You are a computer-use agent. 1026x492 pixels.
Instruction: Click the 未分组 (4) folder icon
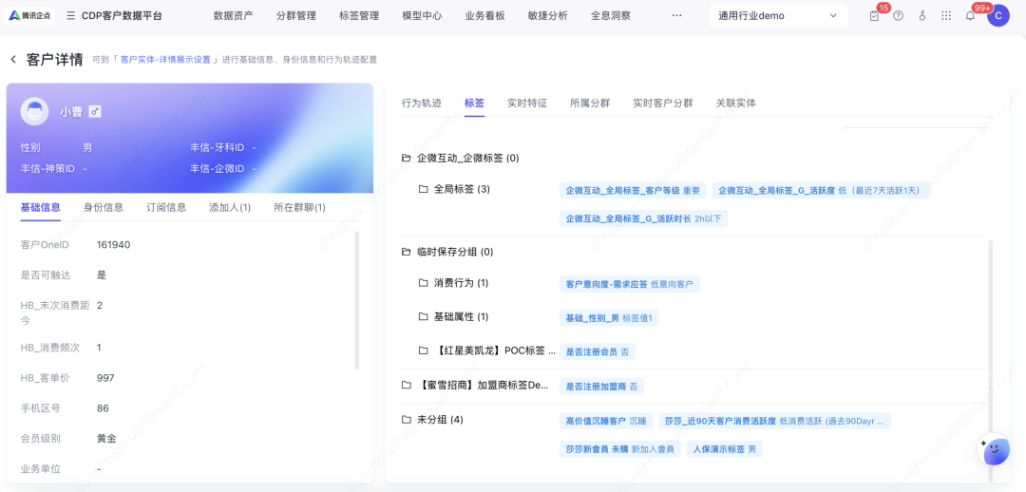pyautogui.click(x=406, y=420)
